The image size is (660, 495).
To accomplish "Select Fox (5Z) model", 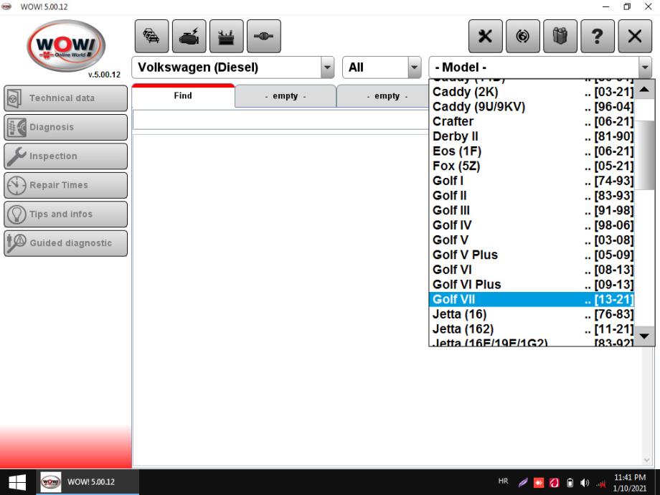I will point(532,166).
